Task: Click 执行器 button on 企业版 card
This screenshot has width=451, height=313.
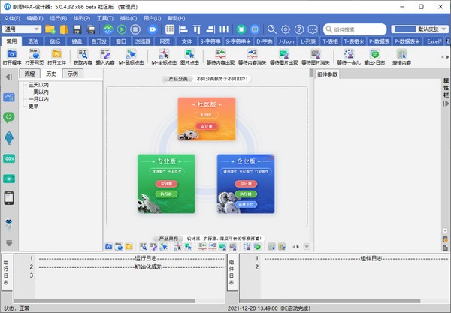Action: coord(246,193)
